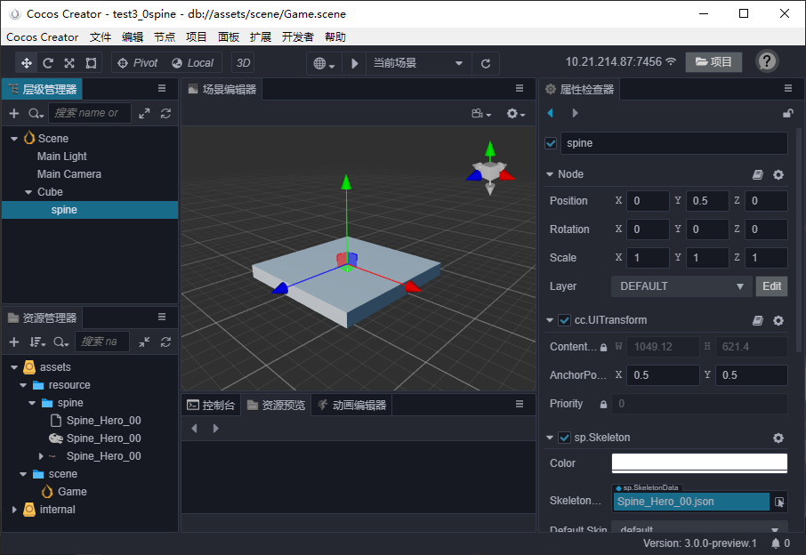
Task: Collapse the Node section
Action: tap(550, 174)
